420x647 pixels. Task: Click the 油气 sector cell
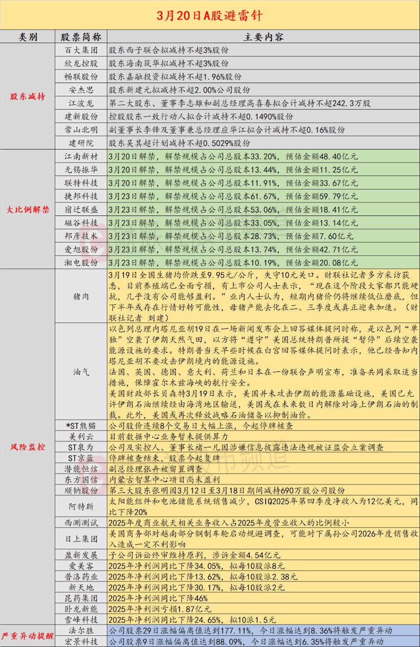point(81,372)
